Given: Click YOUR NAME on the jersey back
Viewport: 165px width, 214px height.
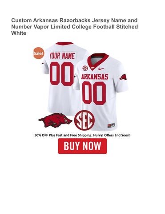Looking at the screenshot, I should [x=62, y=56].
